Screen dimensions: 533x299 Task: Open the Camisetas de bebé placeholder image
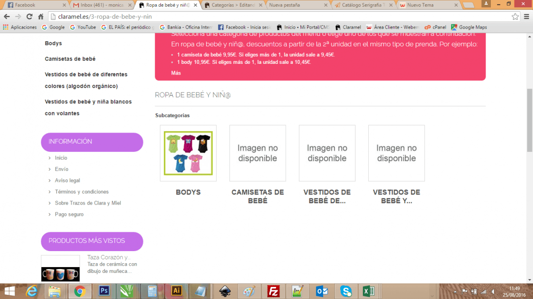(258, 153)
